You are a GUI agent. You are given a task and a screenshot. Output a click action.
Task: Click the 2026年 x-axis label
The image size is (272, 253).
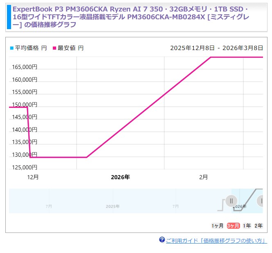point(120,177)
